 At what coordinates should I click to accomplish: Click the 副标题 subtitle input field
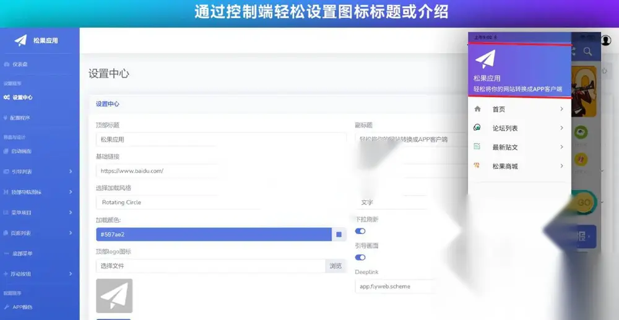coord(410,139)
